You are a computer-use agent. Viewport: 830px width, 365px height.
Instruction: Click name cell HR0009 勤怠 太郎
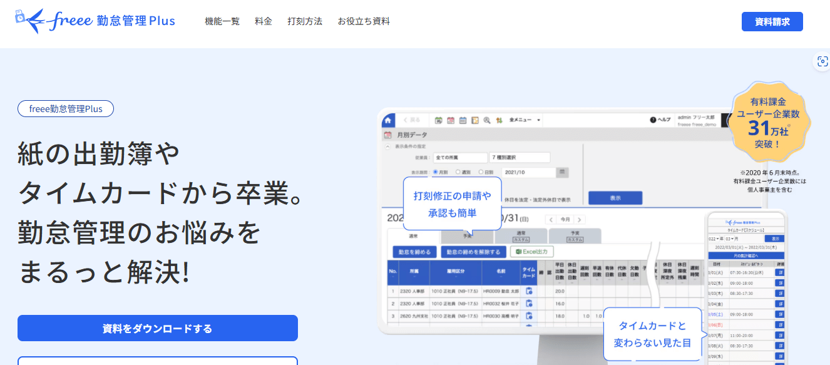pos(501,291)
